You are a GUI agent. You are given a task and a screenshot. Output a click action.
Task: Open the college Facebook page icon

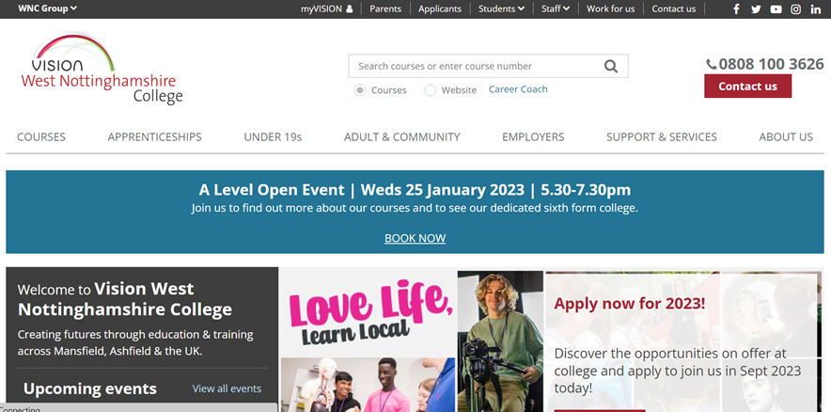click(736, 9)
